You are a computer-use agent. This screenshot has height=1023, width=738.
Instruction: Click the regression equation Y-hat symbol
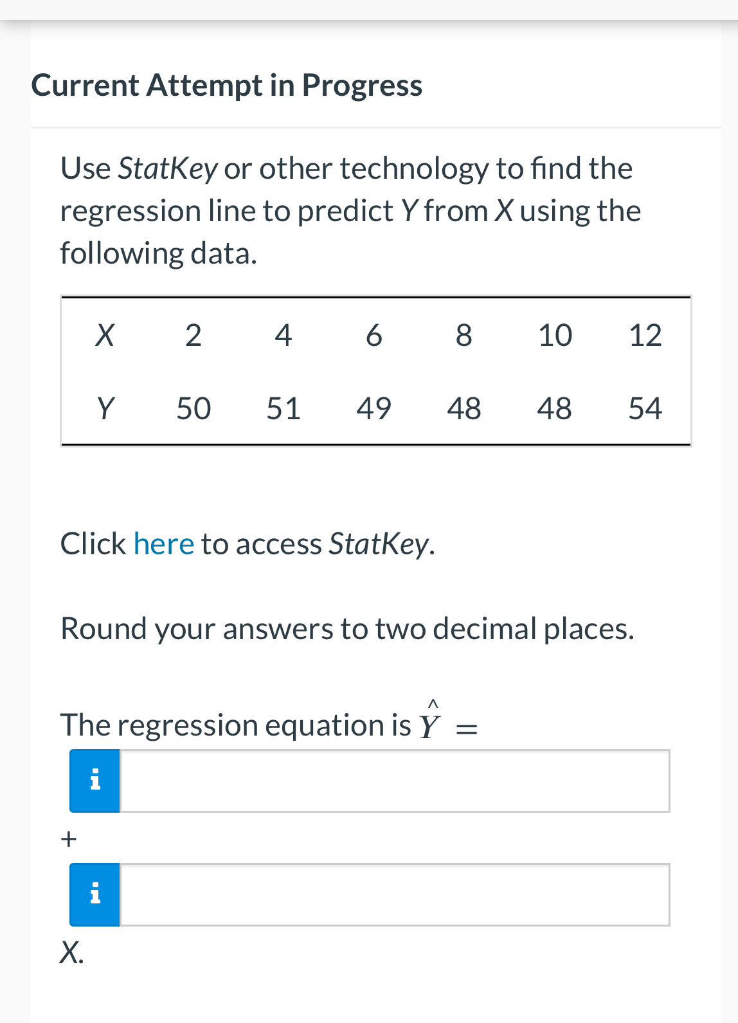click(429, 723)
